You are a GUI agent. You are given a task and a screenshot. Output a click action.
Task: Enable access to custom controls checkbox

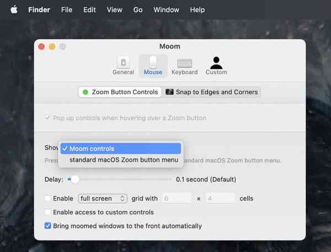click(47, 212)
